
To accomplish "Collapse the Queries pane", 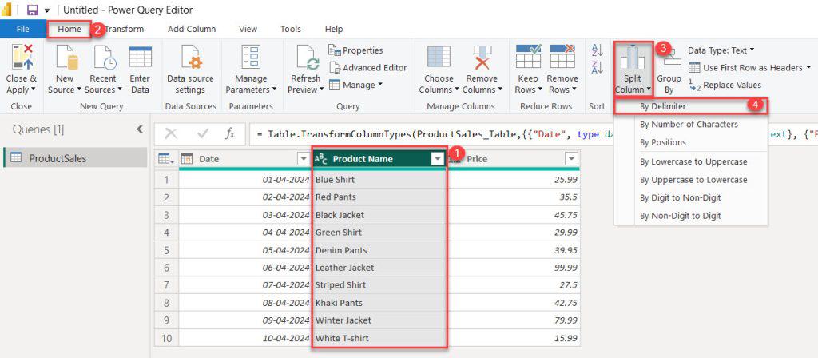I will point(139,129).
